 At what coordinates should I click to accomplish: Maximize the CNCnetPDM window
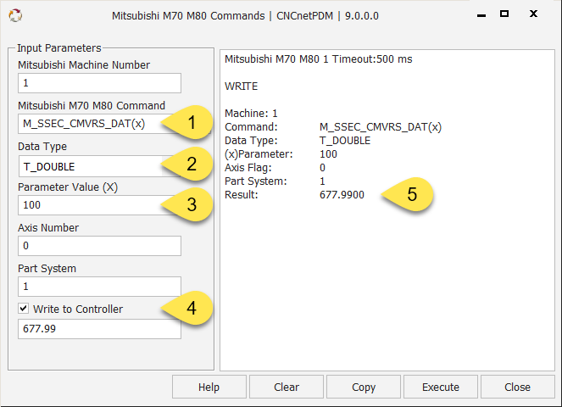click(504, 14)
